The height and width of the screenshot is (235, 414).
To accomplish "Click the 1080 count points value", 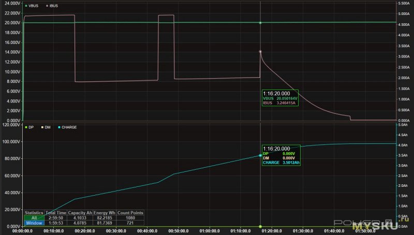I will 130,218.
